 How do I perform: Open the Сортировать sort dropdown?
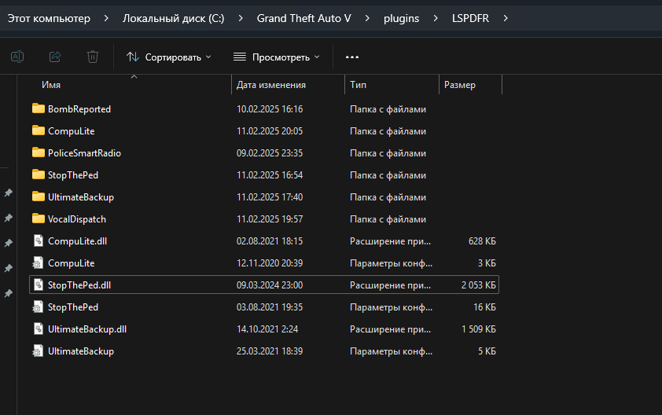click(169, 57)
